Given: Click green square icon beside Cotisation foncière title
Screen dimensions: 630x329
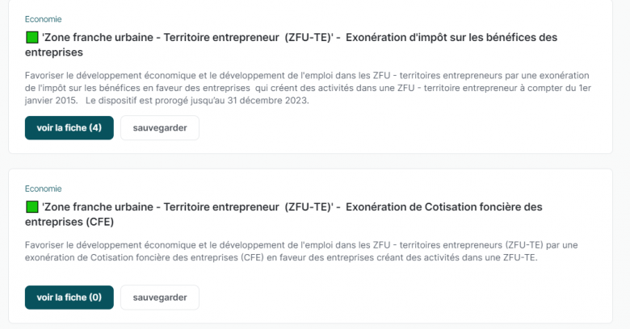Looking at the screenshot, I should point(32,207).
